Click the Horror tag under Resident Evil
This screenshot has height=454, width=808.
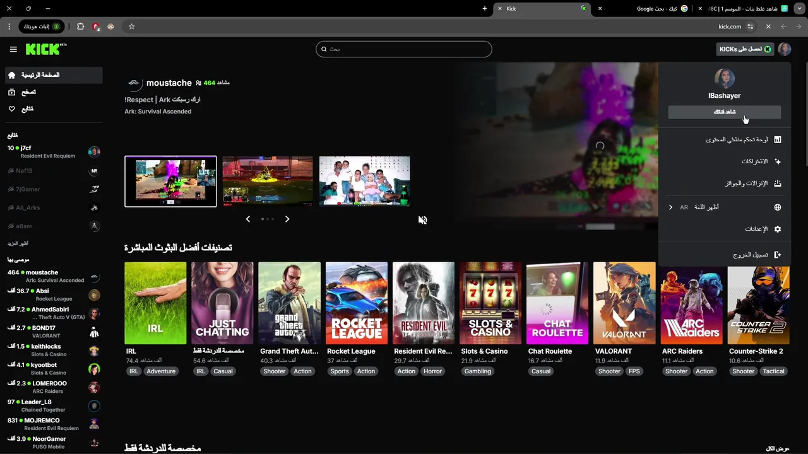tap(432, 371)
